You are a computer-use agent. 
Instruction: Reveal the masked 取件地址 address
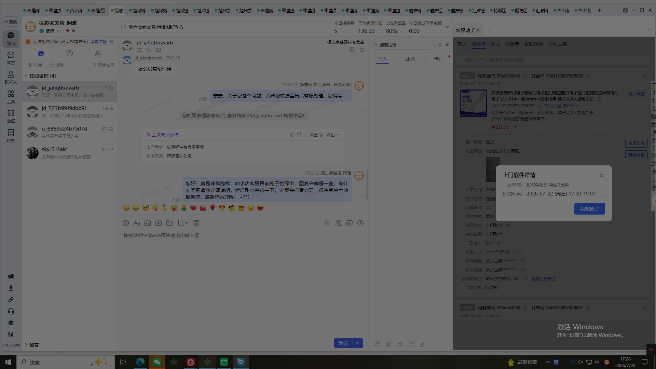pyautogui.click(x=523, y=261)
